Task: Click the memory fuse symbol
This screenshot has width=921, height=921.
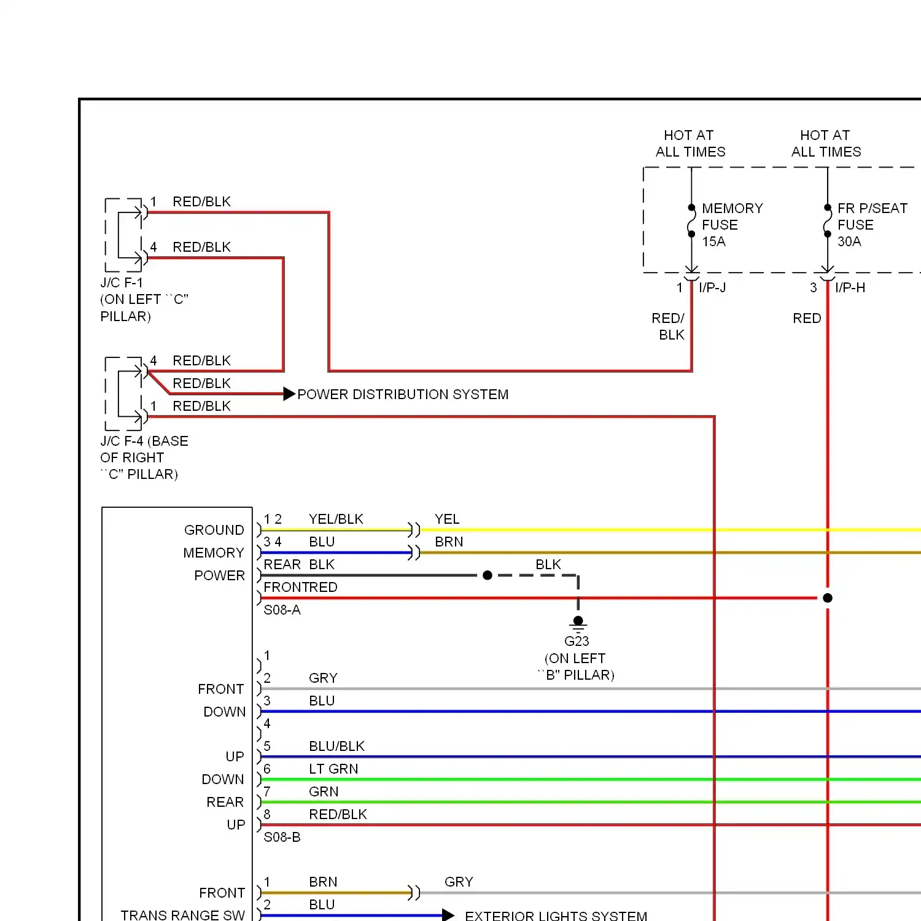Action: point(691,221)
